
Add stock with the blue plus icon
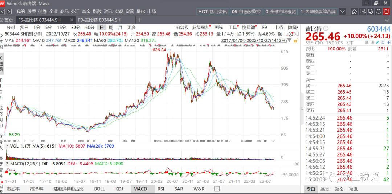[x=388, y=42]
